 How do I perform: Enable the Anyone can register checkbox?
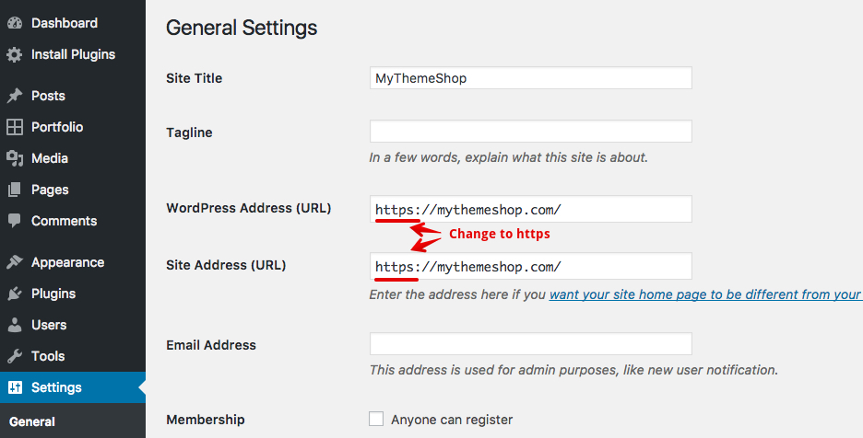tap(376, 419)
